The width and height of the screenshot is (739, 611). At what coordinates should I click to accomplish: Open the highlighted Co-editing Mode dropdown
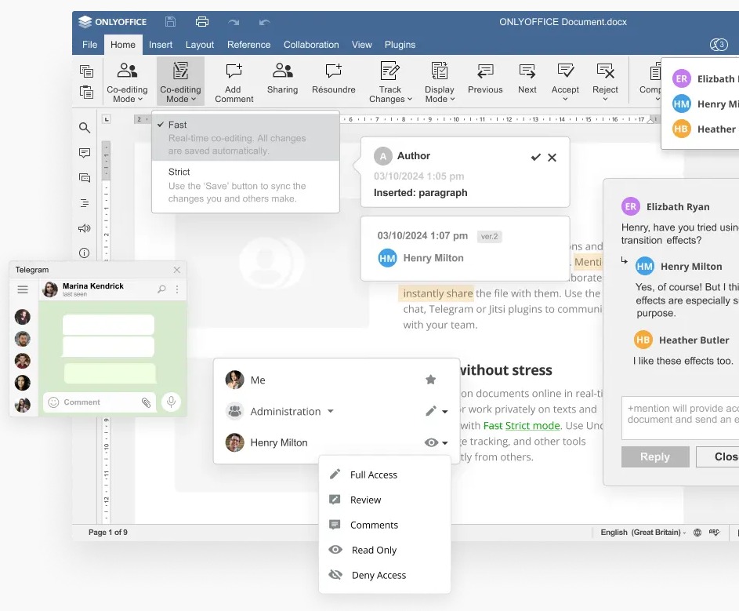(180, 81)
